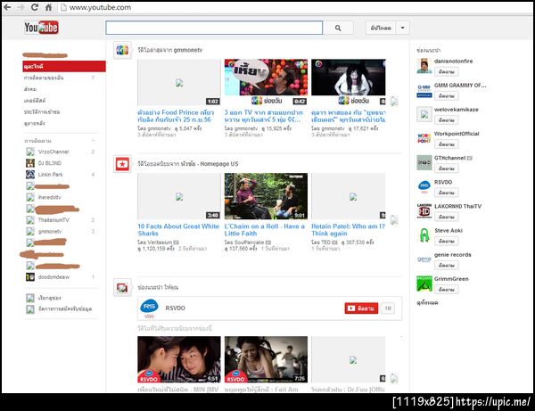Subscribe to GMM GRAMMY channel
535x411 pixels.
447,96
